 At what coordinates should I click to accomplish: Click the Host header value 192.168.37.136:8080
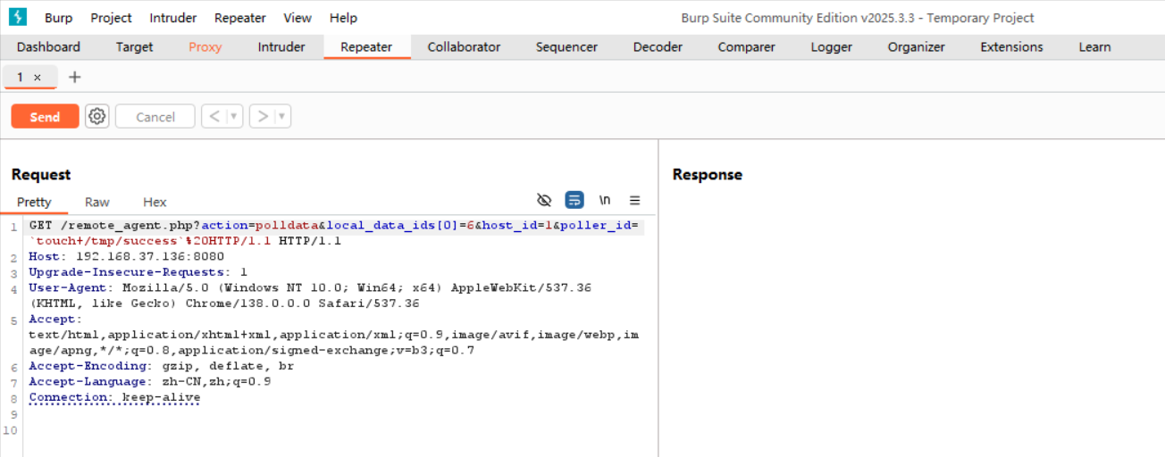coord(150,257)
